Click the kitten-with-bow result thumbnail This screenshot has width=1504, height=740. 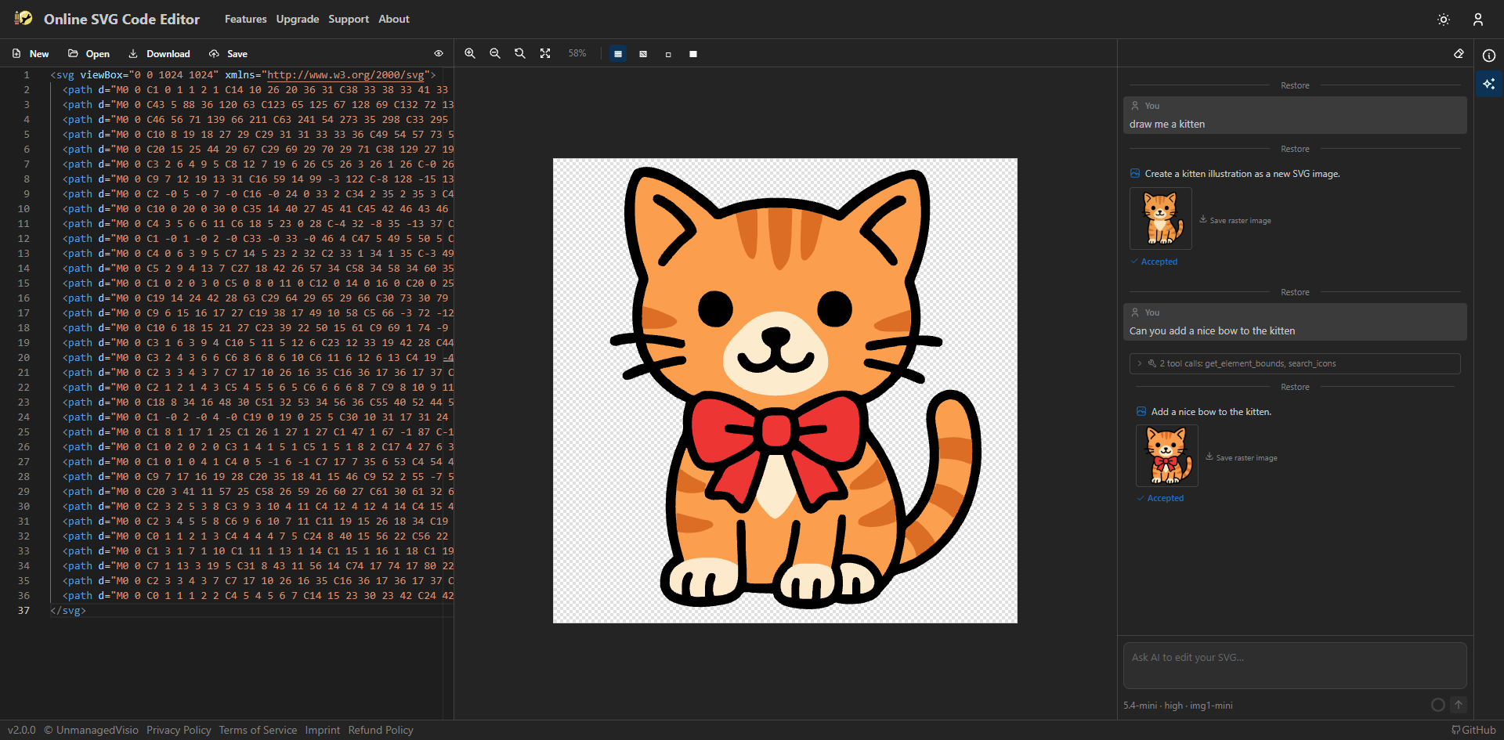coord(1167,455)
